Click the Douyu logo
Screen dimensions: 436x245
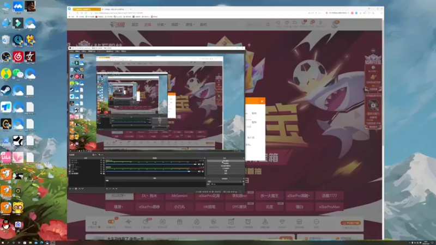(117, 24)
